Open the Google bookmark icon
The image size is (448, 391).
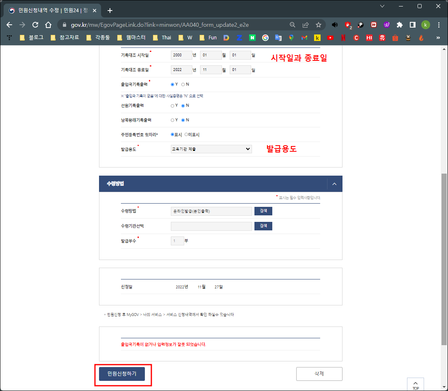(265, 38)
